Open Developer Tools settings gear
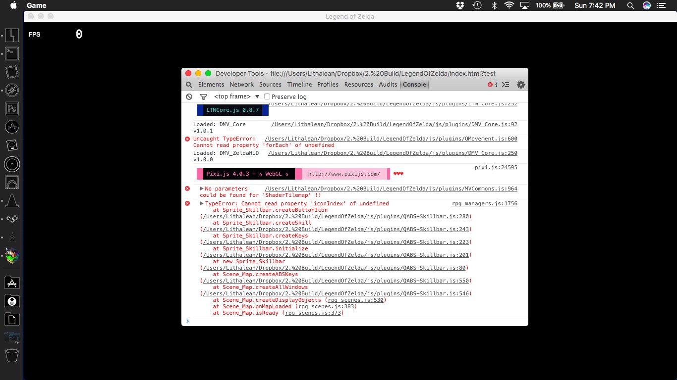 [520, 85]
